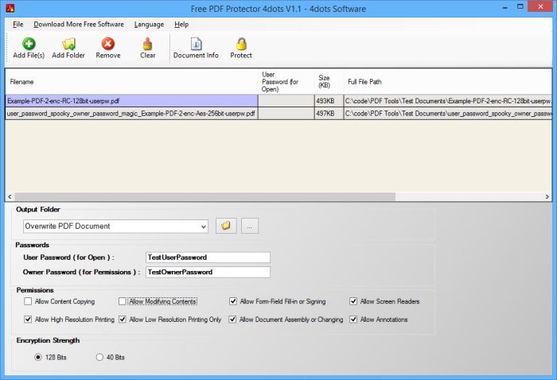Maximize the Free PDF Protector window
The image size is (557, 380).
pos(520,6)
